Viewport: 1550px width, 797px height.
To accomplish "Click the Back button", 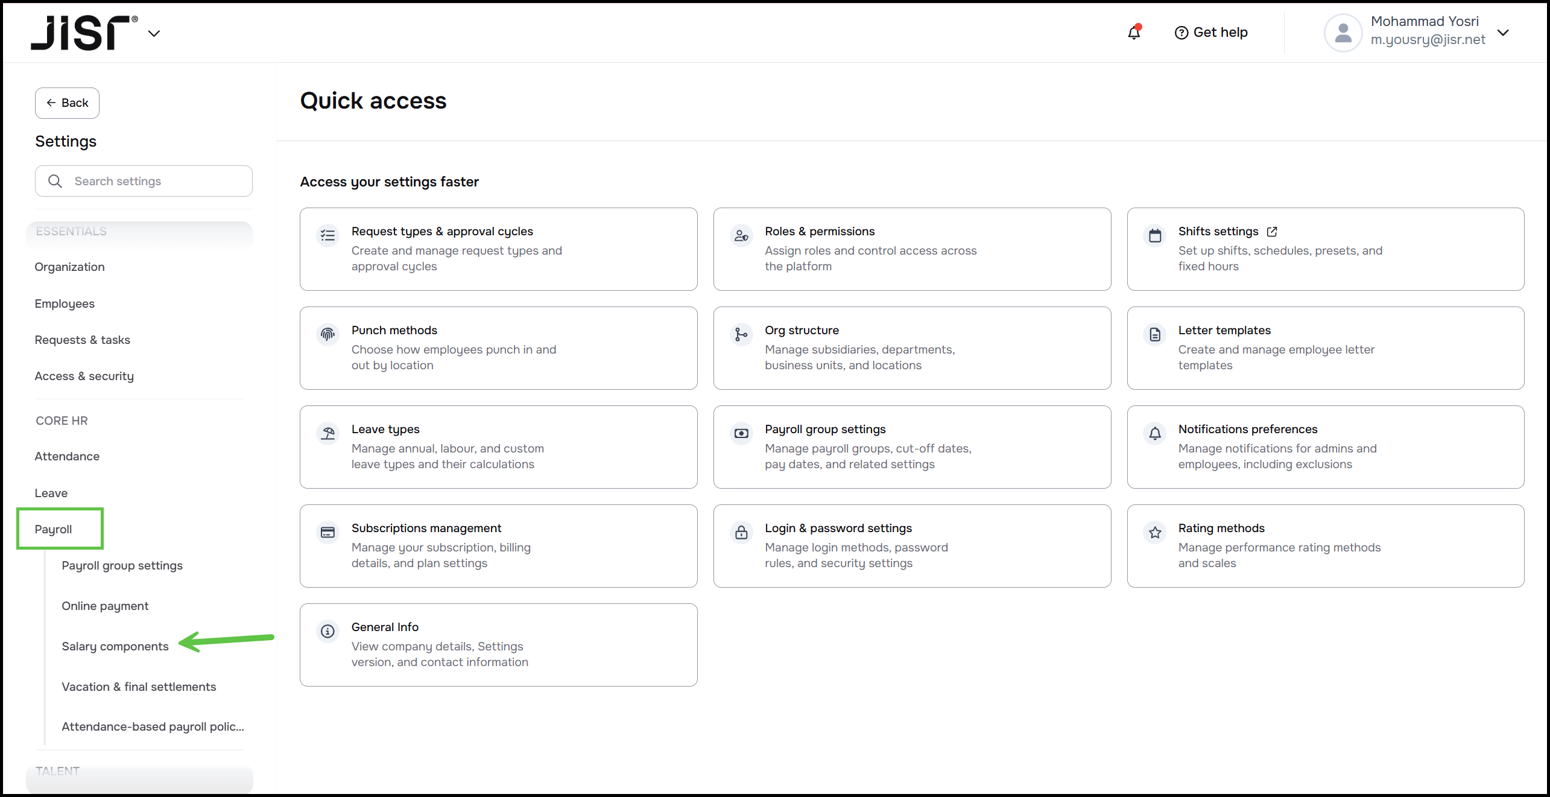I will (x=67, y=103).
